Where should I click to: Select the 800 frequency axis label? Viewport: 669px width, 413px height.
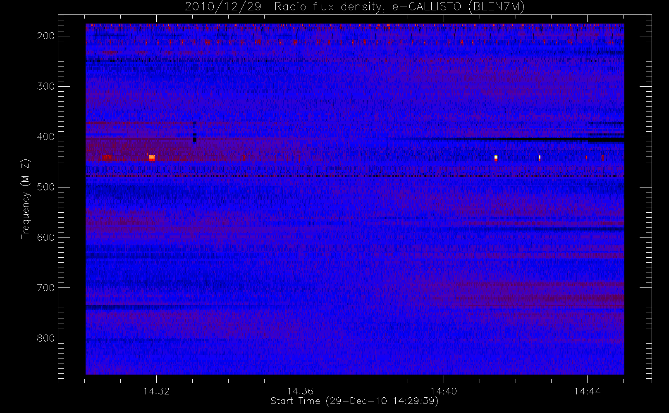(45, 338)
